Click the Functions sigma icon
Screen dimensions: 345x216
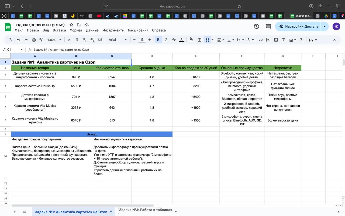(301, 40)
